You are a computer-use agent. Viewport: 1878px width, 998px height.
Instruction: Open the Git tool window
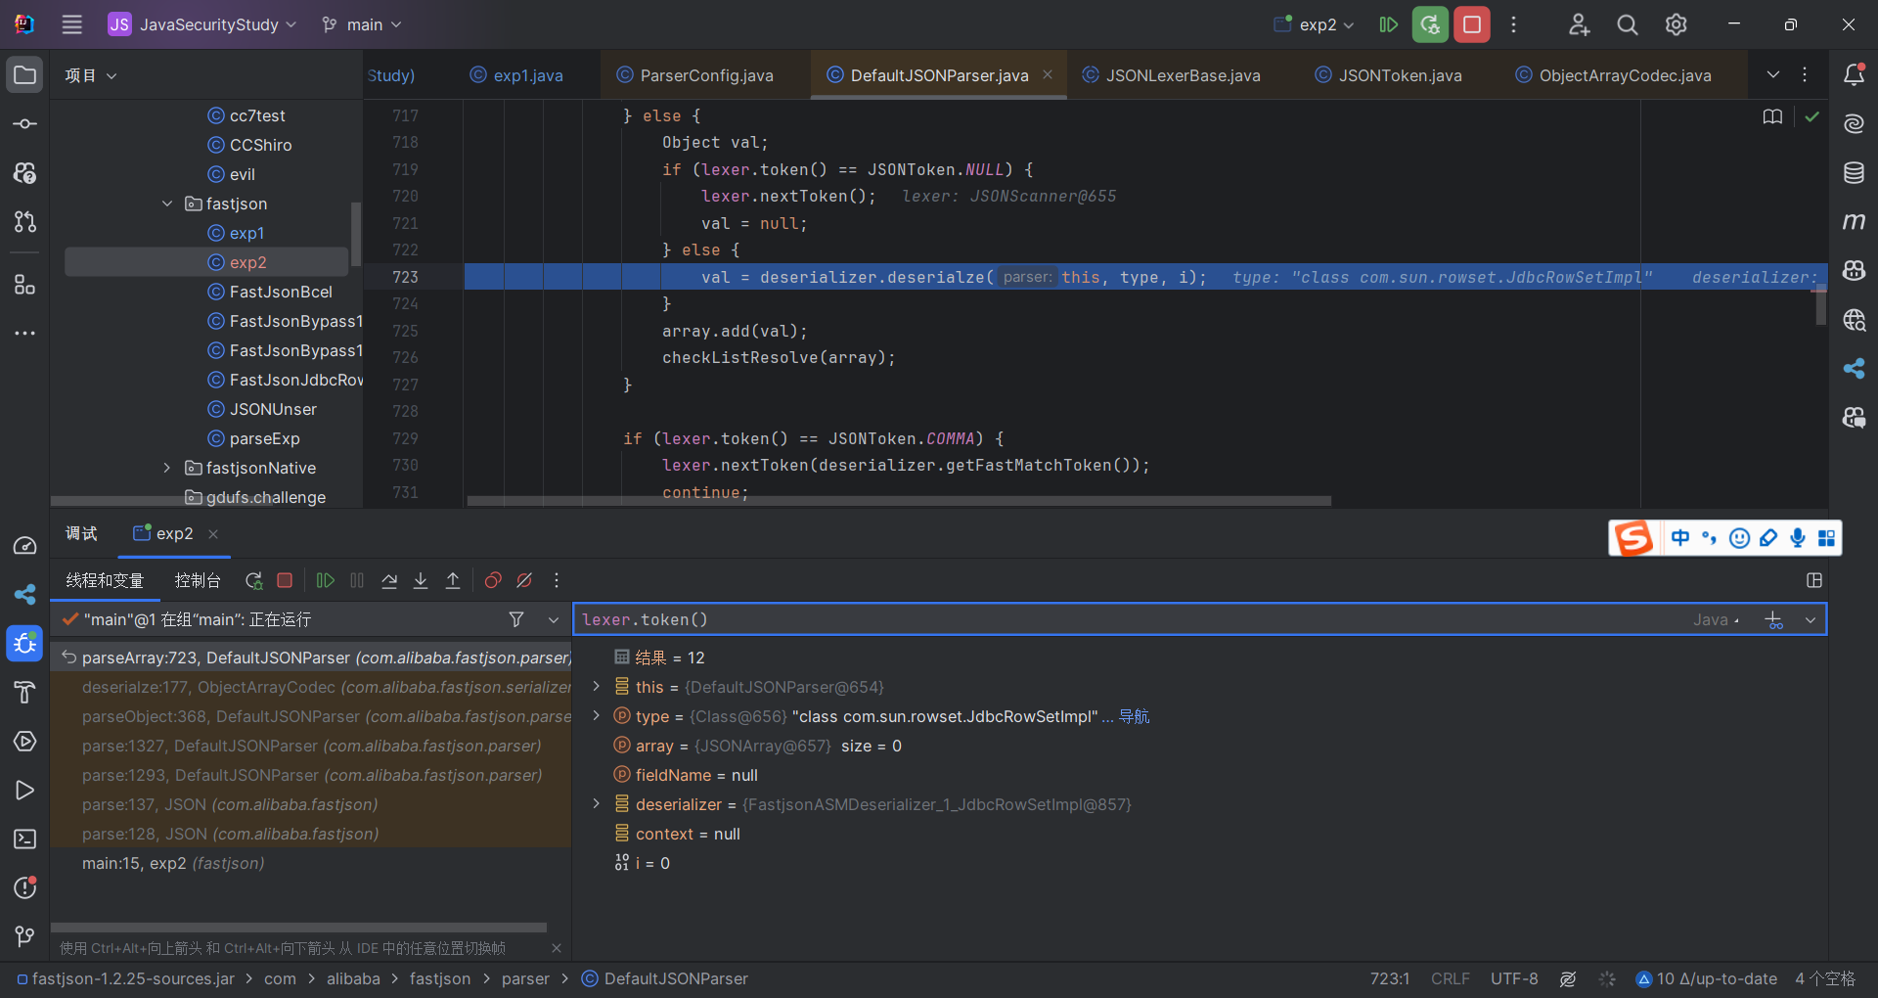pyautogui.click(x=25, y=937)
